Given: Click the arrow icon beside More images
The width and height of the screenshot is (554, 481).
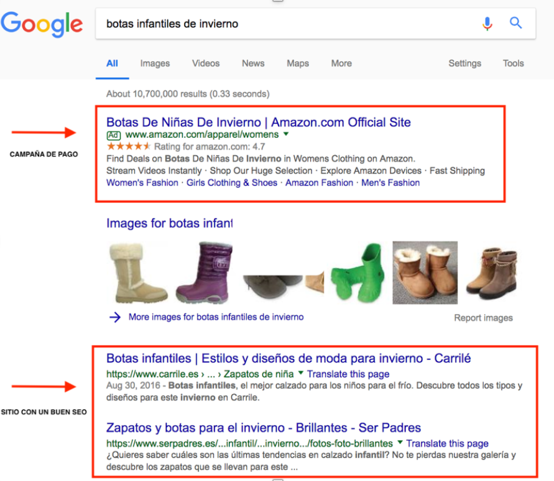Looking at the screenshot, I should click(115, 317).
